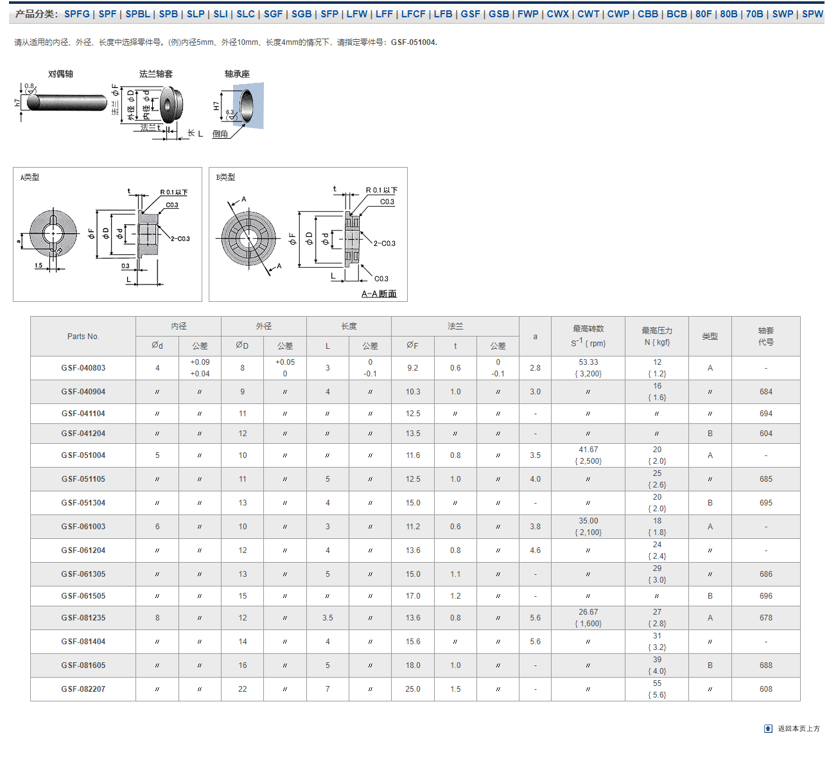The height and width of the screenshot is (765, 829).
Task: Select part number GSF-061505
Action: (x=83, y=596)
